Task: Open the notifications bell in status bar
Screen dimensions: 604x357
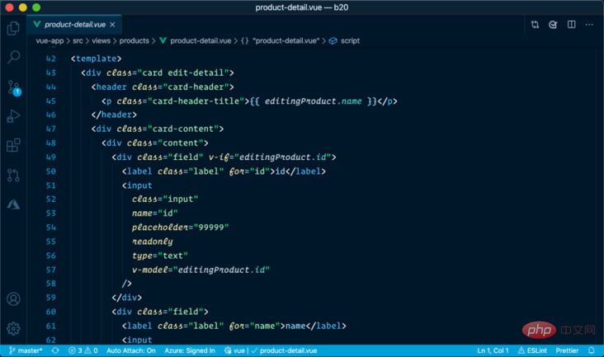Action: click(592, 350)
